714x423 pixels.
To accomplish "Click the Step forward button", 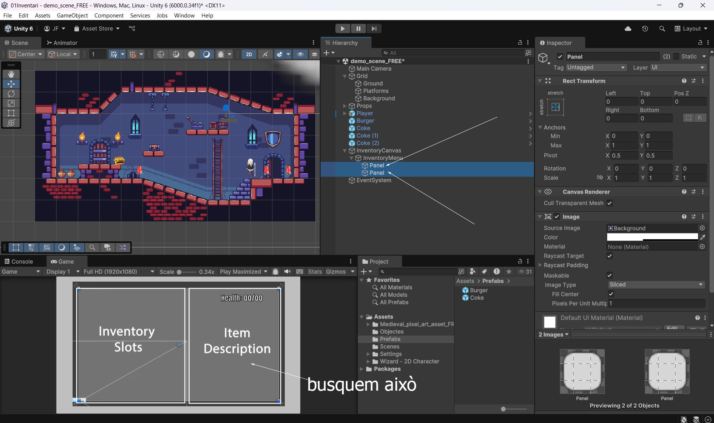I will [374, 29].
